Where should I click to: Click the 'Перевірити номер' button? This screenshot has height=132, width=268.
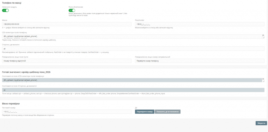pos(145,112)
